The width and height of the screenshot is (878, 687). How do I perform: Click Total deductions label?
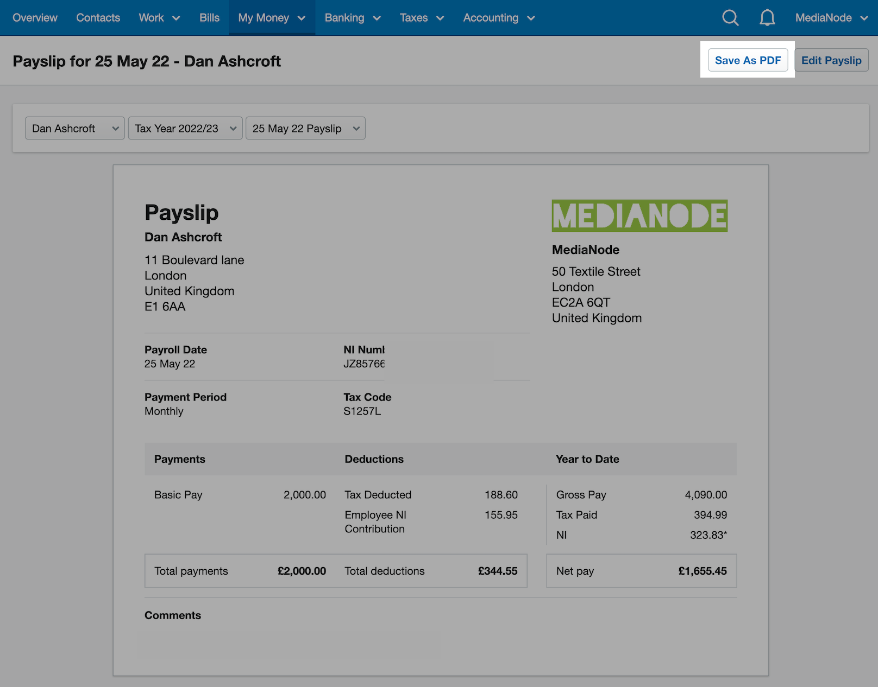[385, 571]
